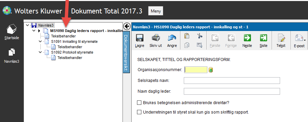Collapse the S1091 Innkalling til styremøte node

click(x=40, y=41)
